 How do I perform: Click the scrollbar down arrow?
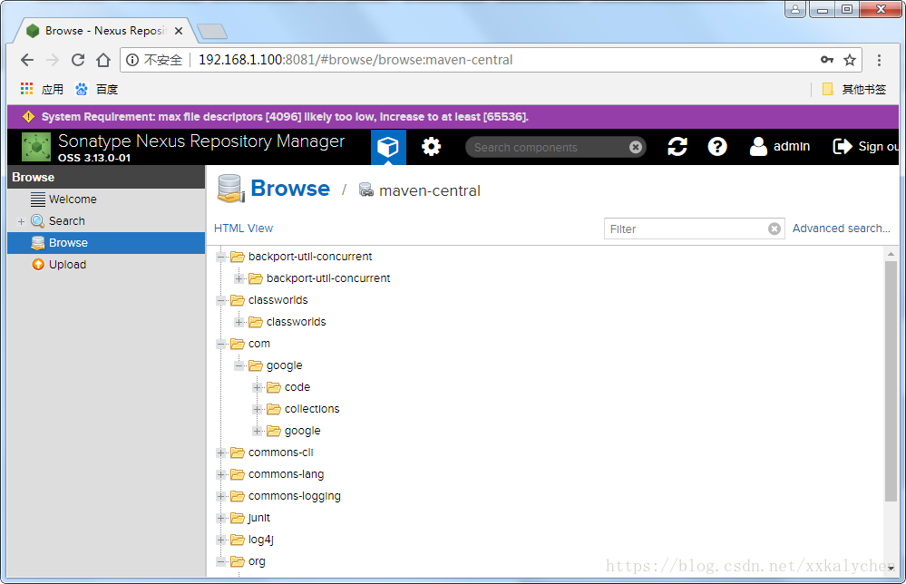point(891,569)
